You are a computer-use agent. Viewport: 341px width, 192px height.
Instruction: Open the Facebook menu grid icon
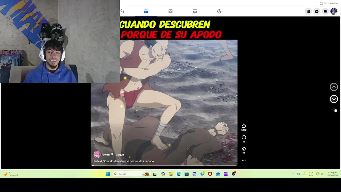(308, 11)
